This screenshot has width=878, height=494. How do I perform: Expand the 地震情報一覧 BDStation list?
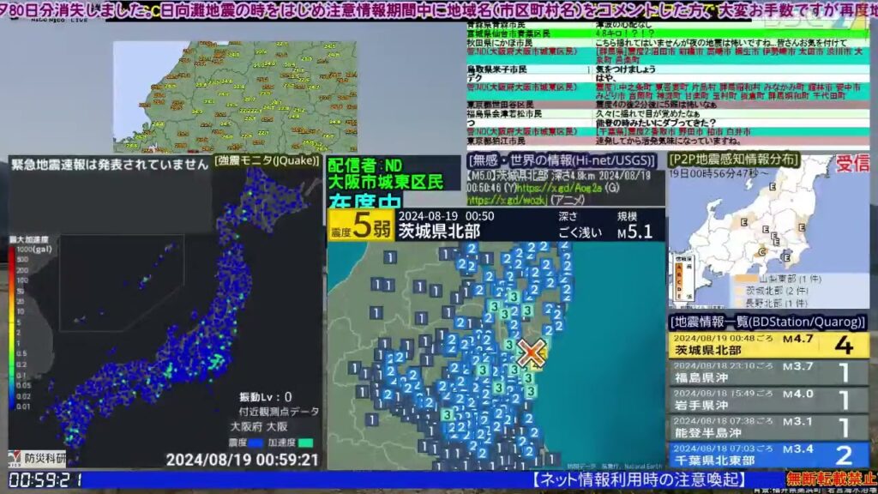click(x=765, y=322)
